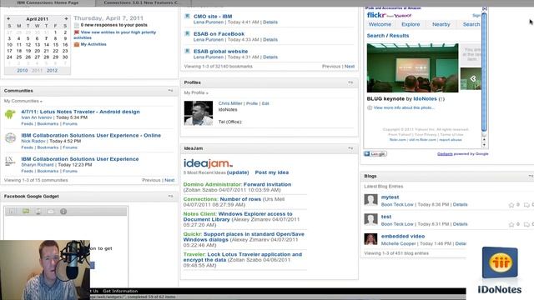
Task: Open the embedded video blog entry
Action: (x=403, y=236)
